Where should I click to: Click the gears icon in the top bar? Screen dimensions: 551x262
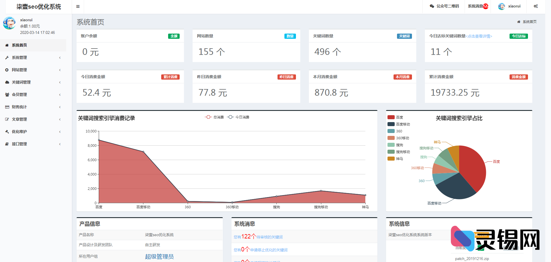click(535, 6)
